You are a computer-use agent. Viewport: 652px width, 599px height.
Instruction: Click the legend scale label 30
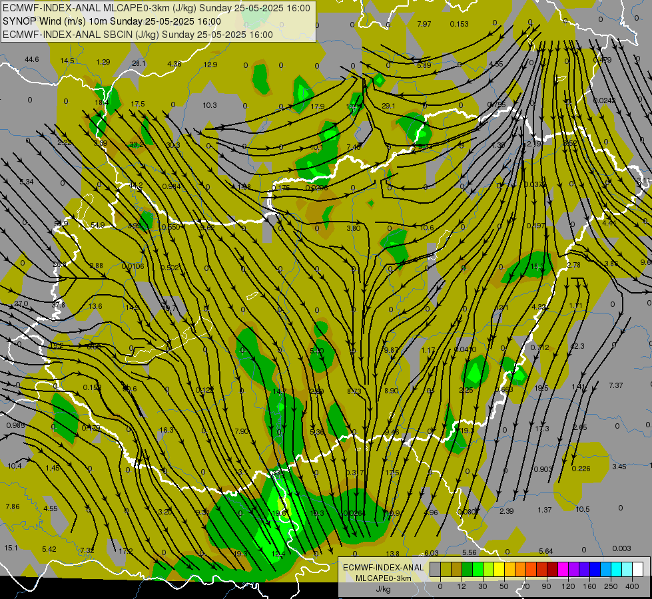click(482, 586)
